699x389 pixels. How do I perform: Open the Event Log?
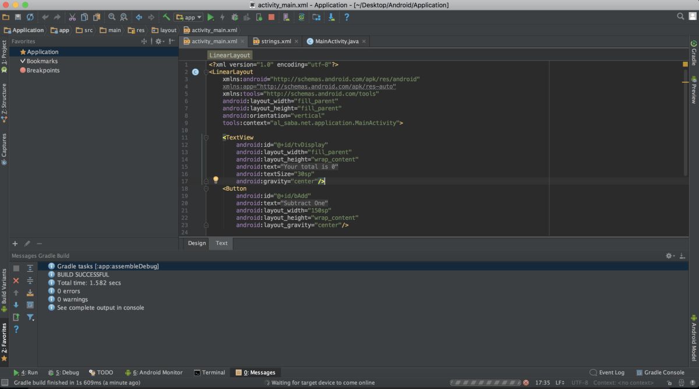[x=607, y=372]
